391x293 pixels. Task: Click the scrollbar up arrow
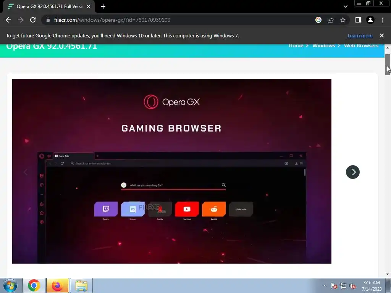click(x=388, y=47)
